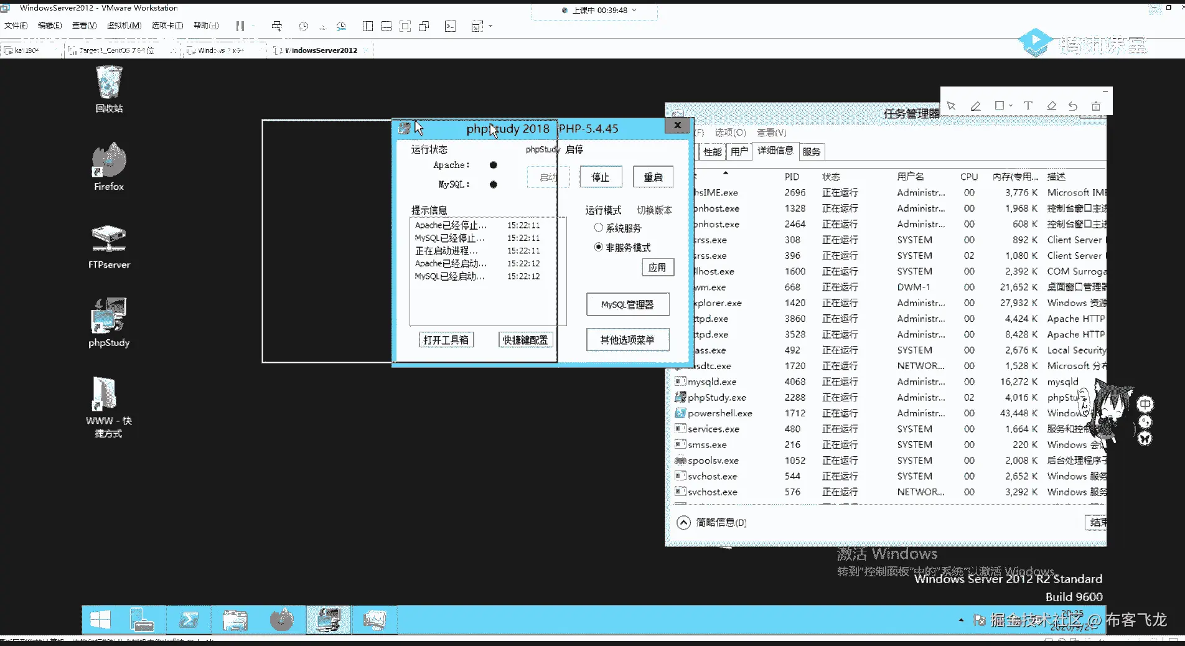This screenshot has height=646, width=1185.
Task: Open the VMware stretch view dropdown arrow
Action: 490,26
